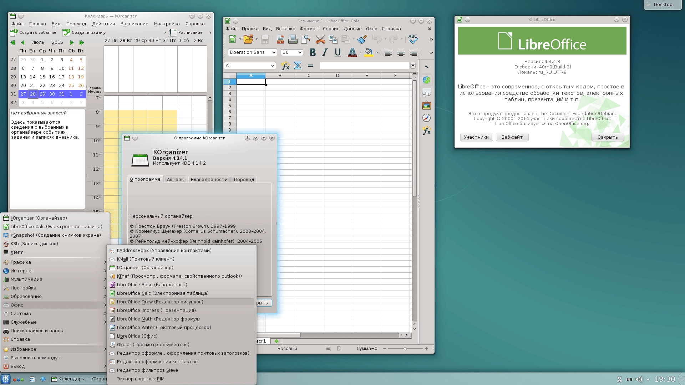Switch to the Перевод tab
Viewport: 685px width, 385px height.
[244, 179]
